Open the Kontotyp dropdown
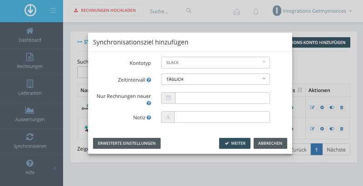The width and height of the screenshot is (363, 186). 215,63
